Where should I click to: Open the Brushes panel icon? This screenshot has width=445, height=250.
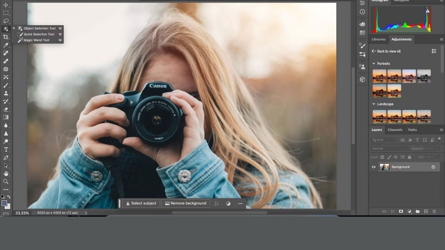point(362,45)
